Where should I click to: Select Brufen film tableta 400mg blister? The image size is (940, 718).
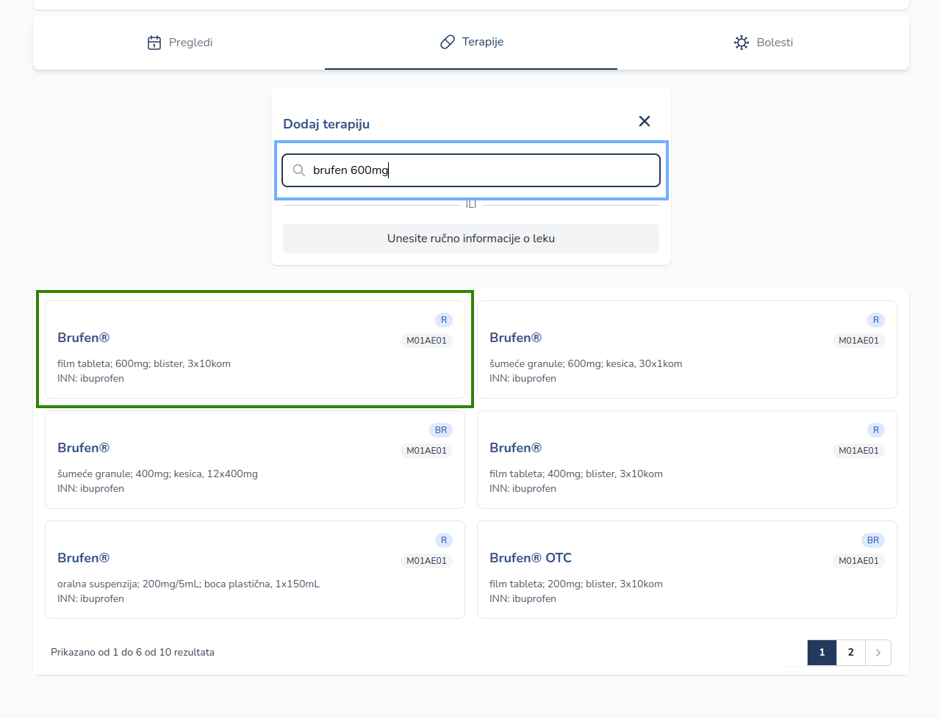686,460
